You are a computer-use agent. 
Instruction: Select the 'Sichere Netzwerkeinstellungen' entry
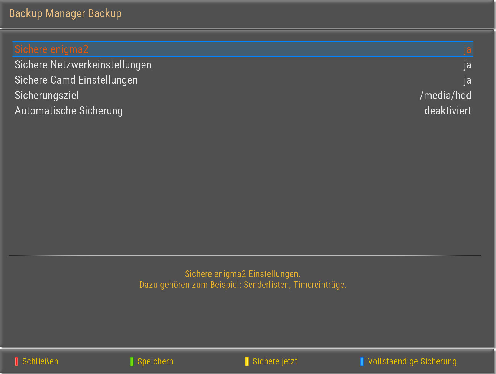[x=83, y=65]
